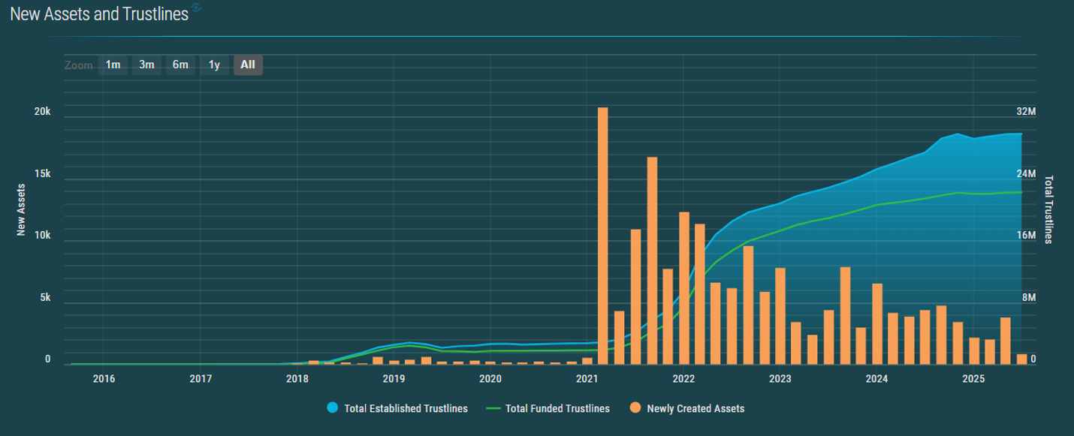The image size is (1074, 436).
Task: Click the New Assets and Trustlines title
Action: (99, 14)
